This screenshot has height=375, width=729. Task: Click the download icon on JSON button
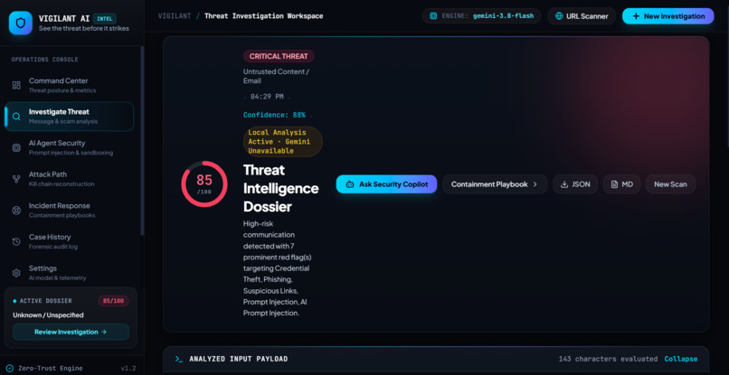[x=564, y=184]
